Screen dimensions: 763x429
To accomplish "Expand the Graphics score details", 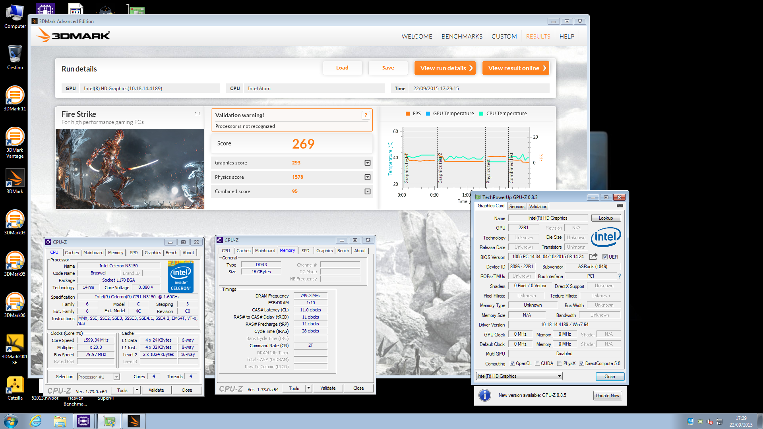I will click(x=368, y=163).
